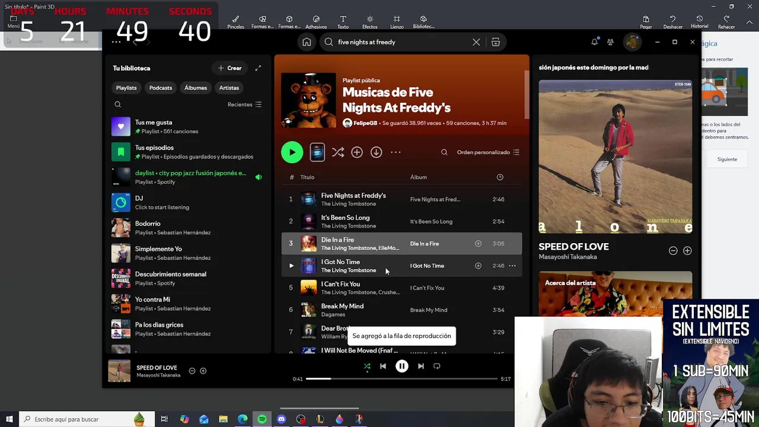Click now-playing thumbnail in bottom bar
This screenshot has width=759, height=427.
point(119,371)
